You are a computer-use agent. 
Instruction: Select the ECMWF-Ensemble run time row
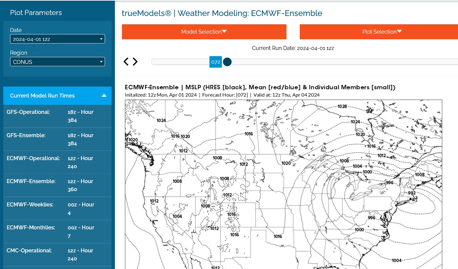(57, 185)
